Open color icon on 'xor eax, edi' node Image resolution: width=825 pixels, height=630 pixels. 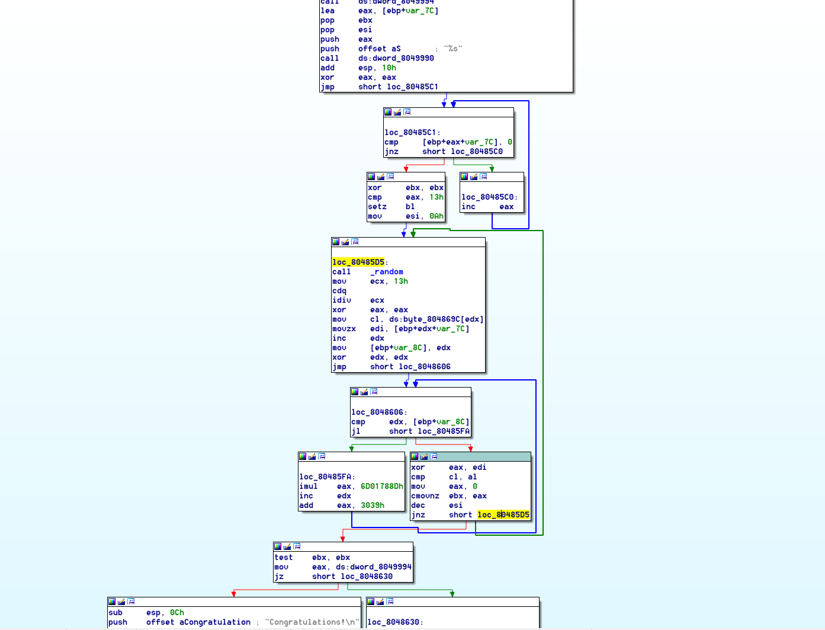click(x=415, y=456)
